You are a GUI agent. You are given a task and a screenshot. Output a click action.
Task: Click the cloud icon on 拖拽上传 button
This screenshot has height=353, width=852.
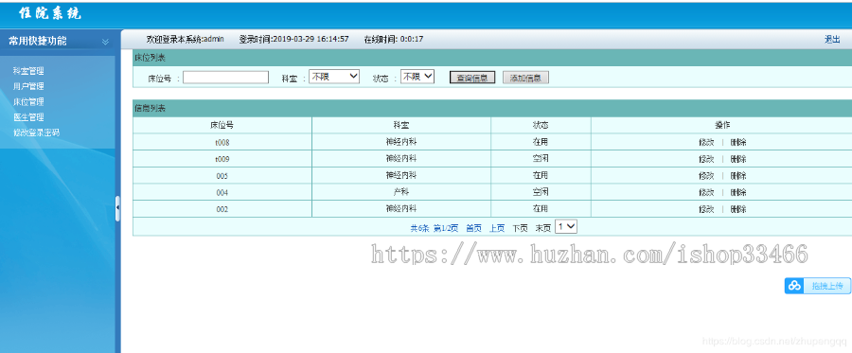(x=795, y=286)
